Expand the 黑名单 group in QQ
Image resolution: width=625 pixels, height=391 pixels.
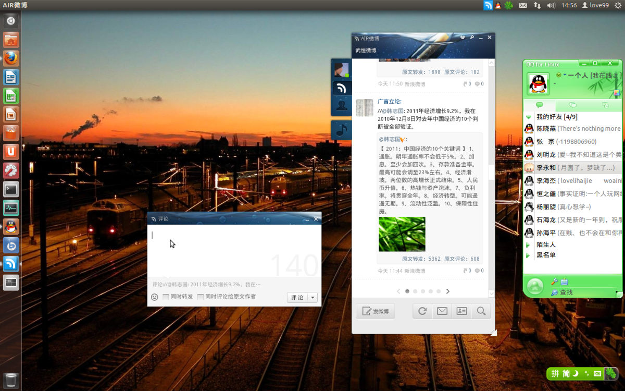528,255
